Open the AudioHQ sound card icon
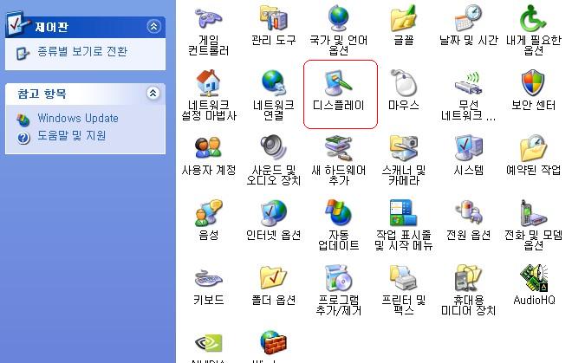 click(x=534, y=277)
